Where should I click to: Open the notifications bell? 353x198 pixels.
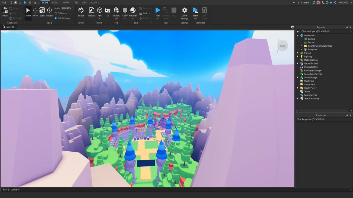pos(314,2)
